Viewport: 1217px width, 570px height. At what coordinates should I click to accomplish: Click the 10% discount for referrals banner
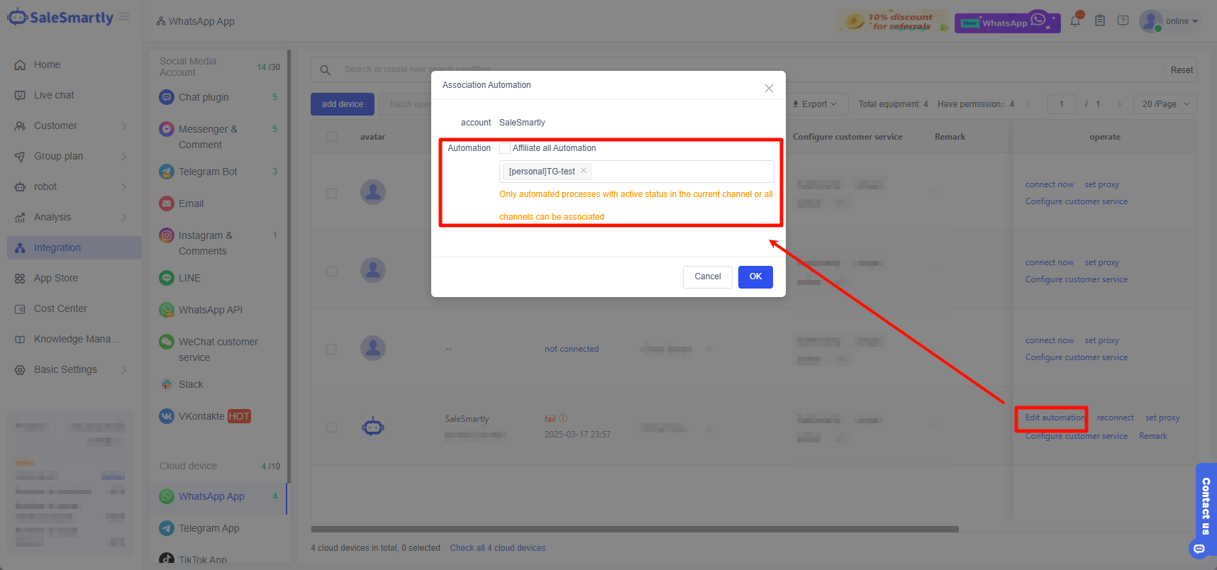(892, 21)
